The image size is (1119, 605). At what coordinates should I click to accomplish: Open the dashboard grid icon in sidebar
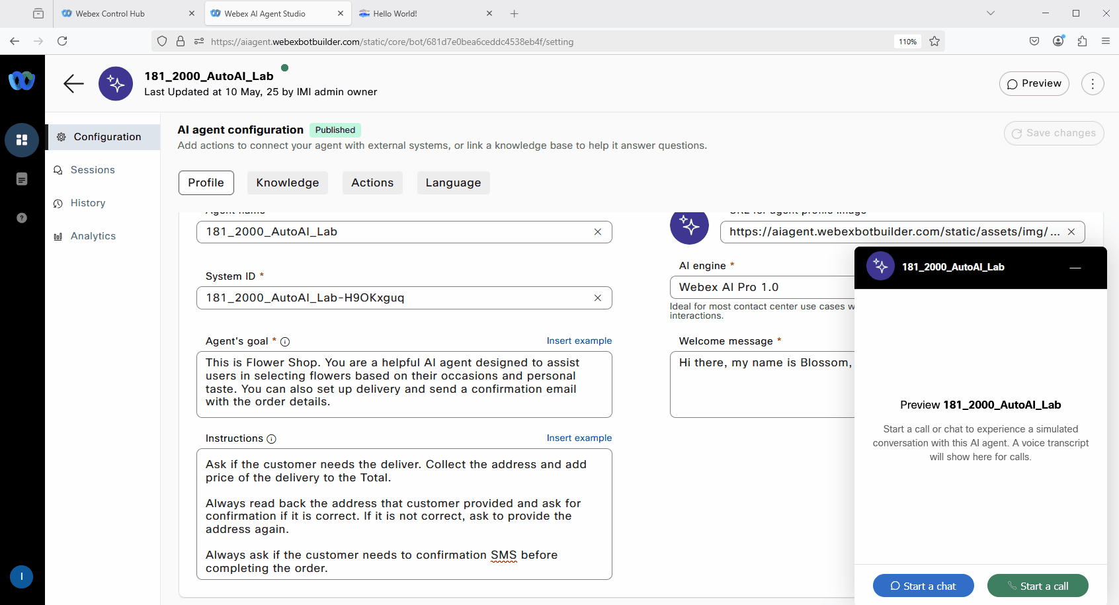coord(22,140)
